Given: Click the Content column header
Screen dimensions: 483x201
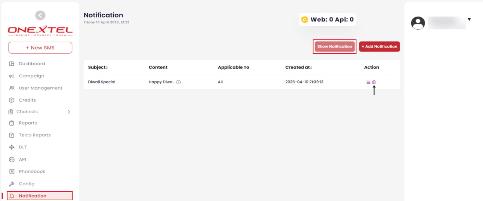Looking at the screenshot, I should 158,67.
